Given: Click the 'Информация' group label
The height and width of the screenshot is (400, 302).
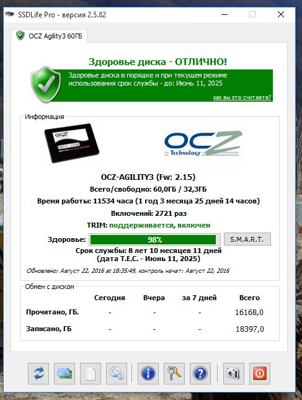Looking at the screenshot, I should [x=45, y=117].
